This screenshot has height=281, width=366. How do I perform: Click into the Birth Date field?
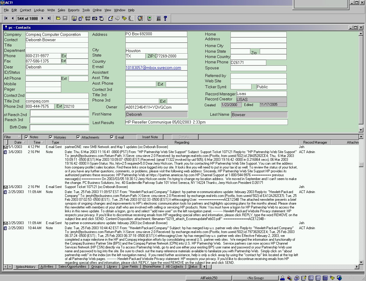click(x=59, y=128)
